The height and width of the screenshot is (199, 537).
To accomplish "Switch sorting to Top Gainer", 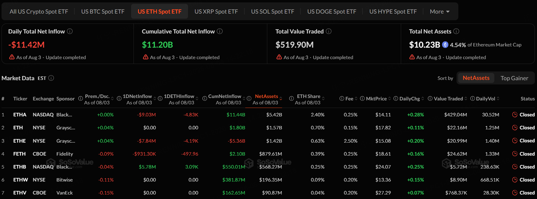I will (514, 78).
